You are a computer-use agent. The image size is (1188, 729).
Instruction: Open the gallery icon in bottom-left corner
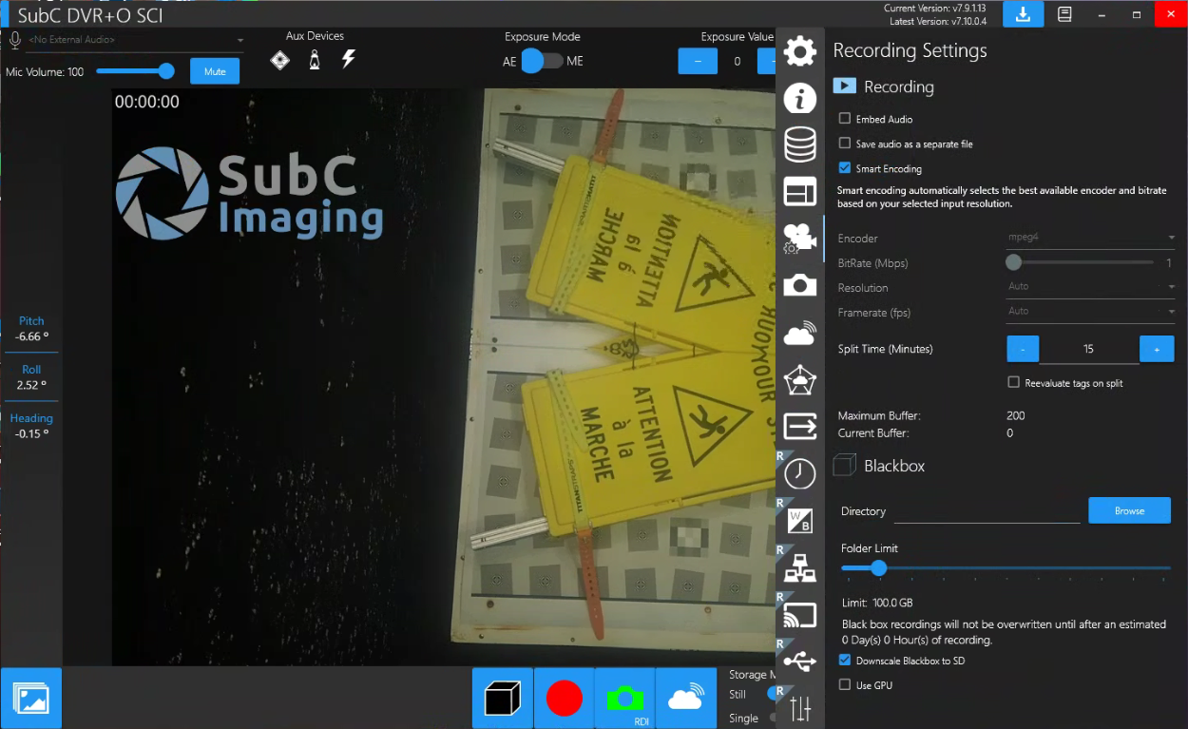[x=31, y=699]
